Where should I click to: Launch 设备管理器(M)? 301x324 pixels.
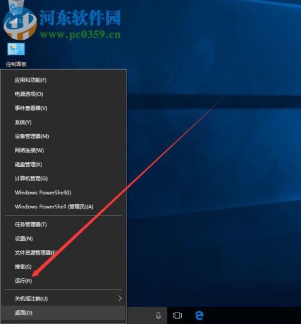tap(64, 136)
